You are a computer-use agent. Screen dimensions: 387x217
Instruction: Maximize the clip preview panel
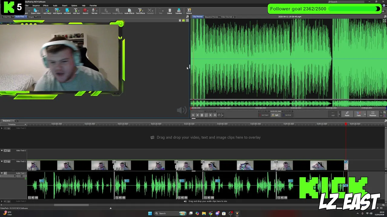click(x=372, y=114)
